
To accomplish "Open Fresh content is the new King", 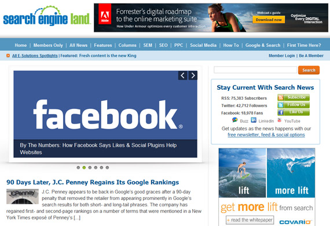I will [x=108, y=56].
